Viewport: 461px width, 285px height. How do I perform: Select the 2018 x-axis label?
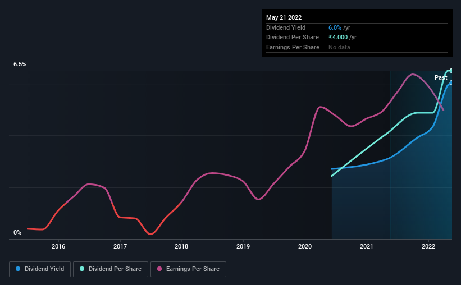181,246
